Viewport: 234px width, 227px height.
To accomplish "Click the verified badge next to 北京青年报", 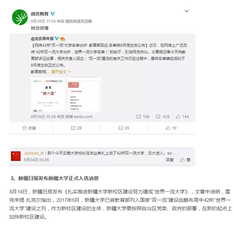I will pos(57,39).
